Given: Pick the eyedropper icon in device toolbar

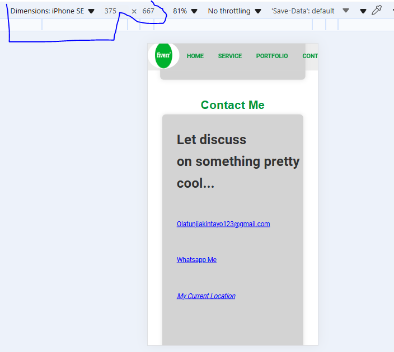Looking at the screenshot, I should (x=377, y=11).
